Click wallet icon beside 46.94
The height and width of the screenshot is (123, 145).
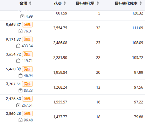[x=20, y=76]
